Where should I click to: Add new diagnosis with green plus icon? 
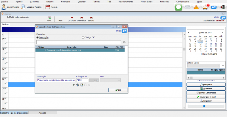tap(74, 85)
